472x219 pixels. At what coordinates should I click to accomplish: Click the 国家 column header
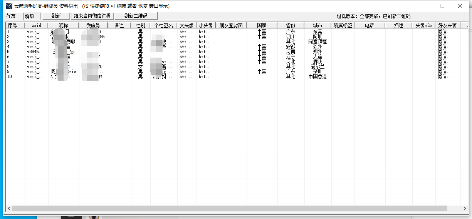[x=262, y=25]
